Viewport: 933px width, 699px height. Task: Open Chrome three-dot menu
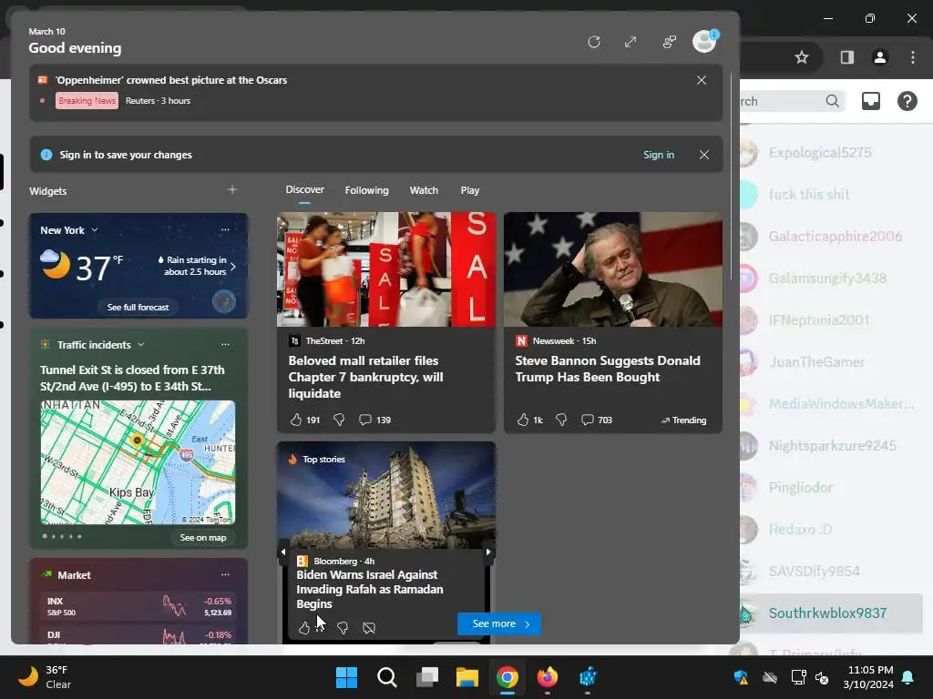913,57
